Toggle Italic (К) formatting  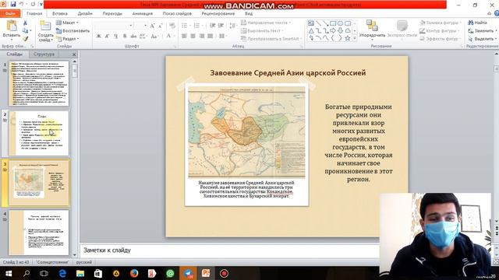pos(108,37)
